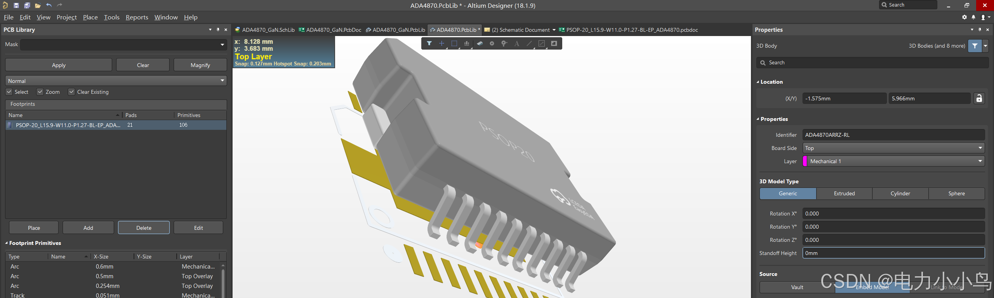Select Generic 3D model type
The width and height of the screenshot is (994, 298).
point(788,193)
